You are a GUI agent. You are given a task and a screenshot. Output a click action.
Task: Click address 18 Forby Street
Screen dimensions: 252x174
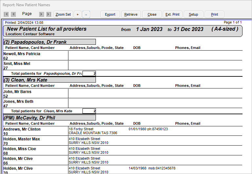[81, 129]
